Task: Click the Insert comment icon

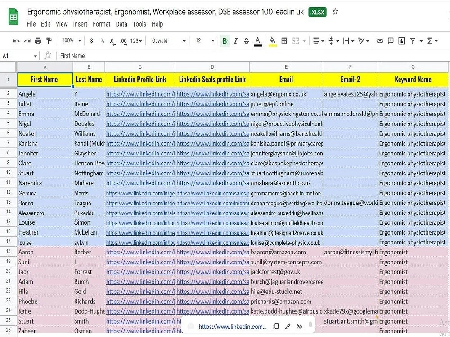Action: tap(391, 41)
